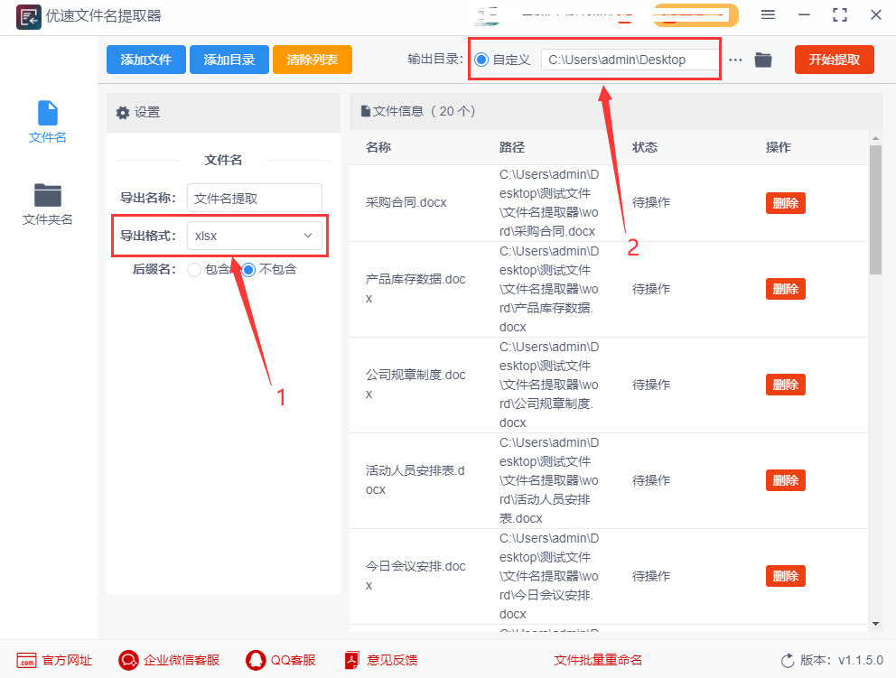Delete the 公司规章制度.docx row
The height and width of the screenshot is (678, 896).
coord(786,385)
